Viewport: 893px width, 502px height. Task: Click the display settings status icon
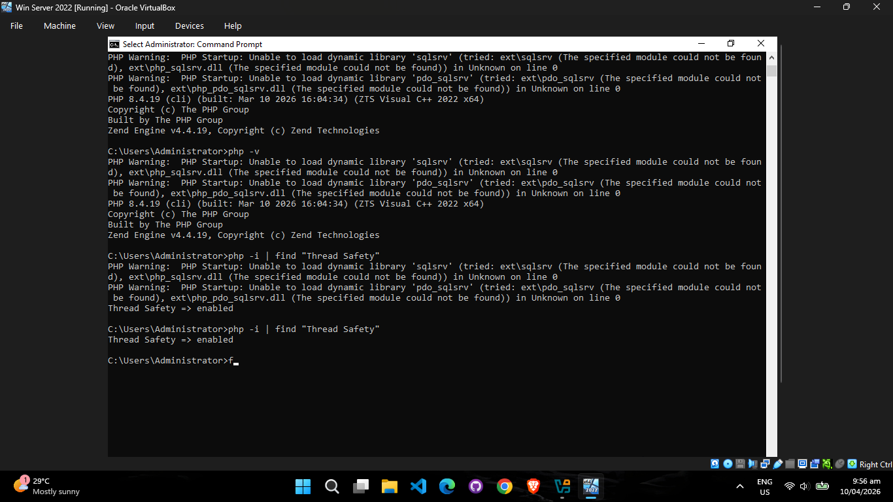(802, 464)
